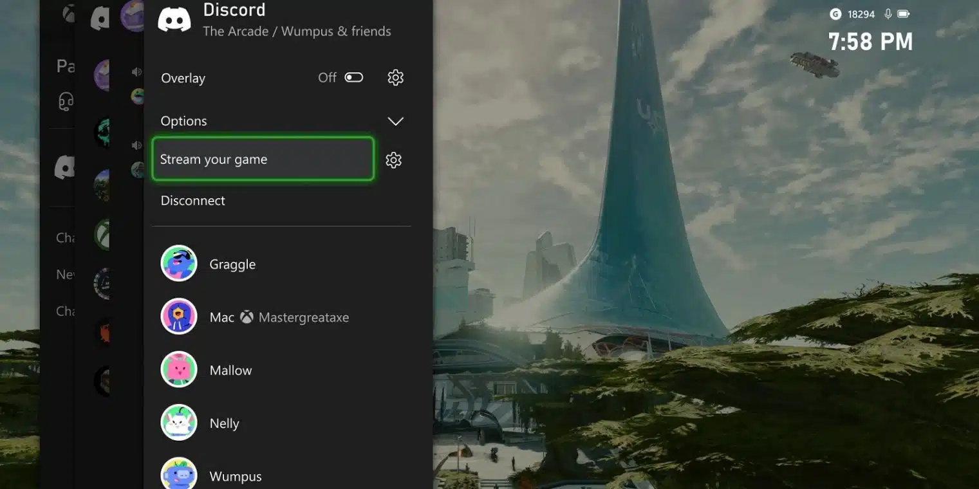
Task: Click the Mastergreataxe gamertag
Action: tap(304, 318)
